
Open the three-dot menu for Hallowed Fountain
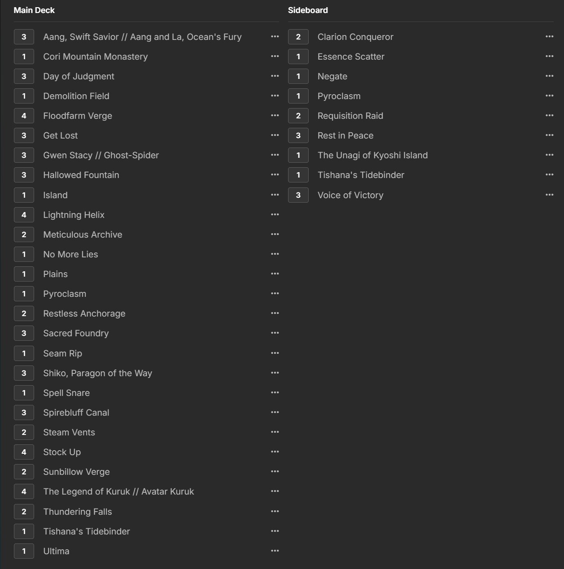pos(275,175)
